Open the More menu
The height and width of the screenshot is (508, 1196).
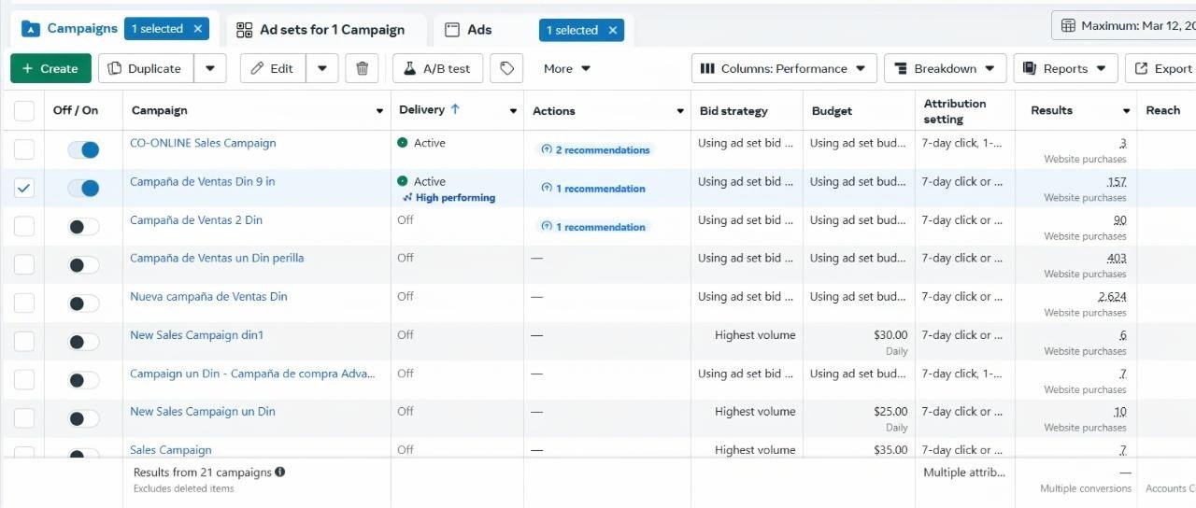[566, 68]
